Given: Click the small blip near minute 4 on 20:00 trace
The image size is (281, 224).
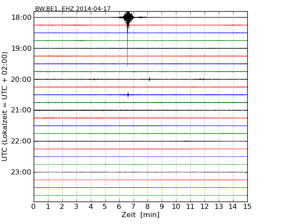Looking at the screenshot, I should click(x=94, y=79).
